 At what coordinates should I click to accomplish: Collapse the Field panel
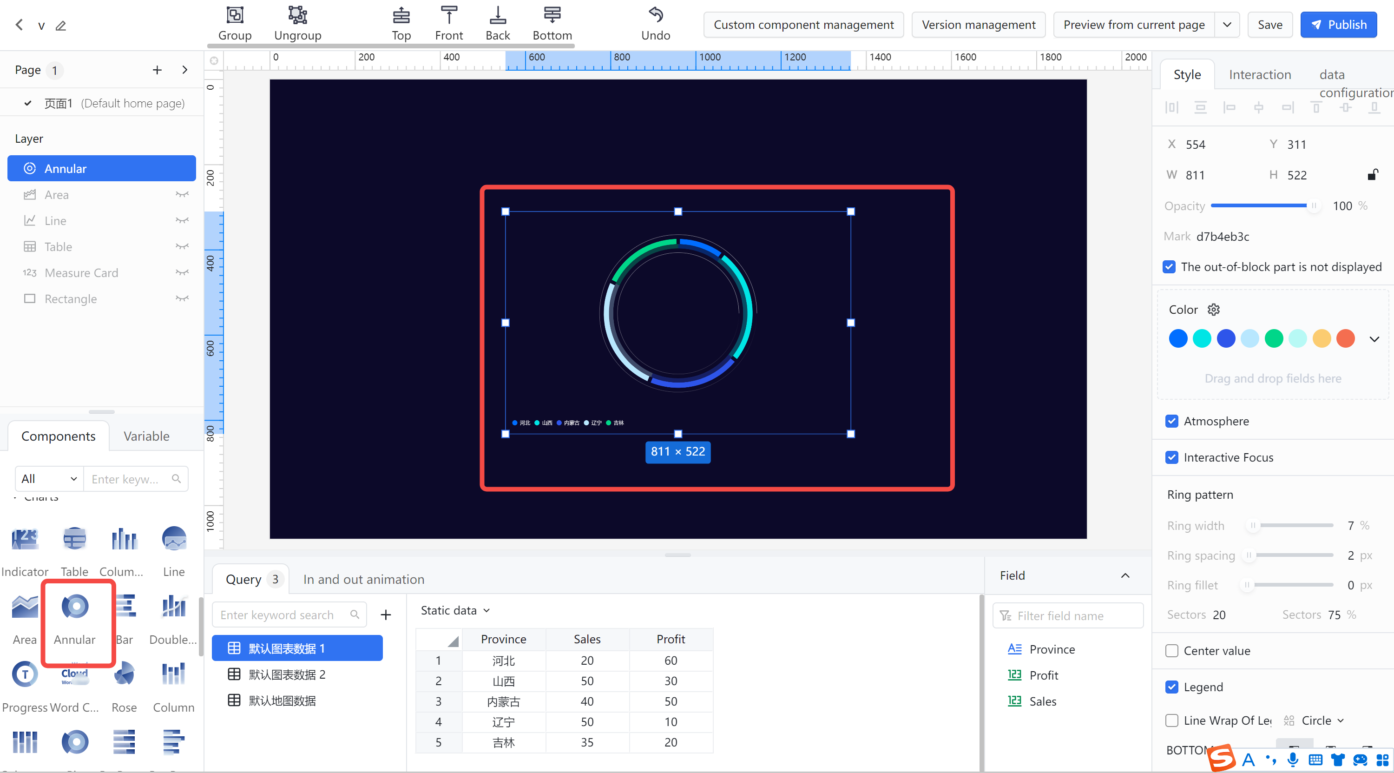tap(1125, 575)
